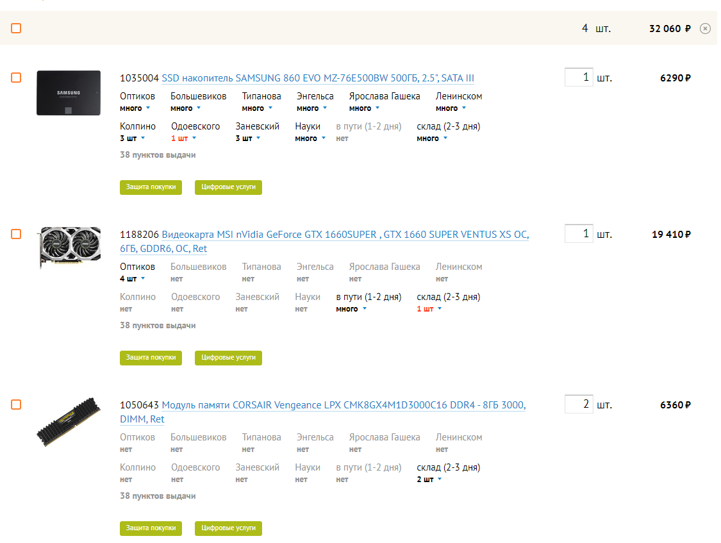
Task: Click article number 1035004
Action: [x=139, y=78]
